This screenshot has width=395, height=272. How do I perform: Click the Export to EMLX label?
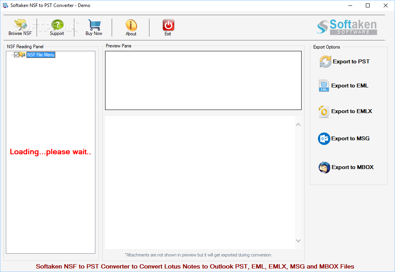click(x=352, y=111)
